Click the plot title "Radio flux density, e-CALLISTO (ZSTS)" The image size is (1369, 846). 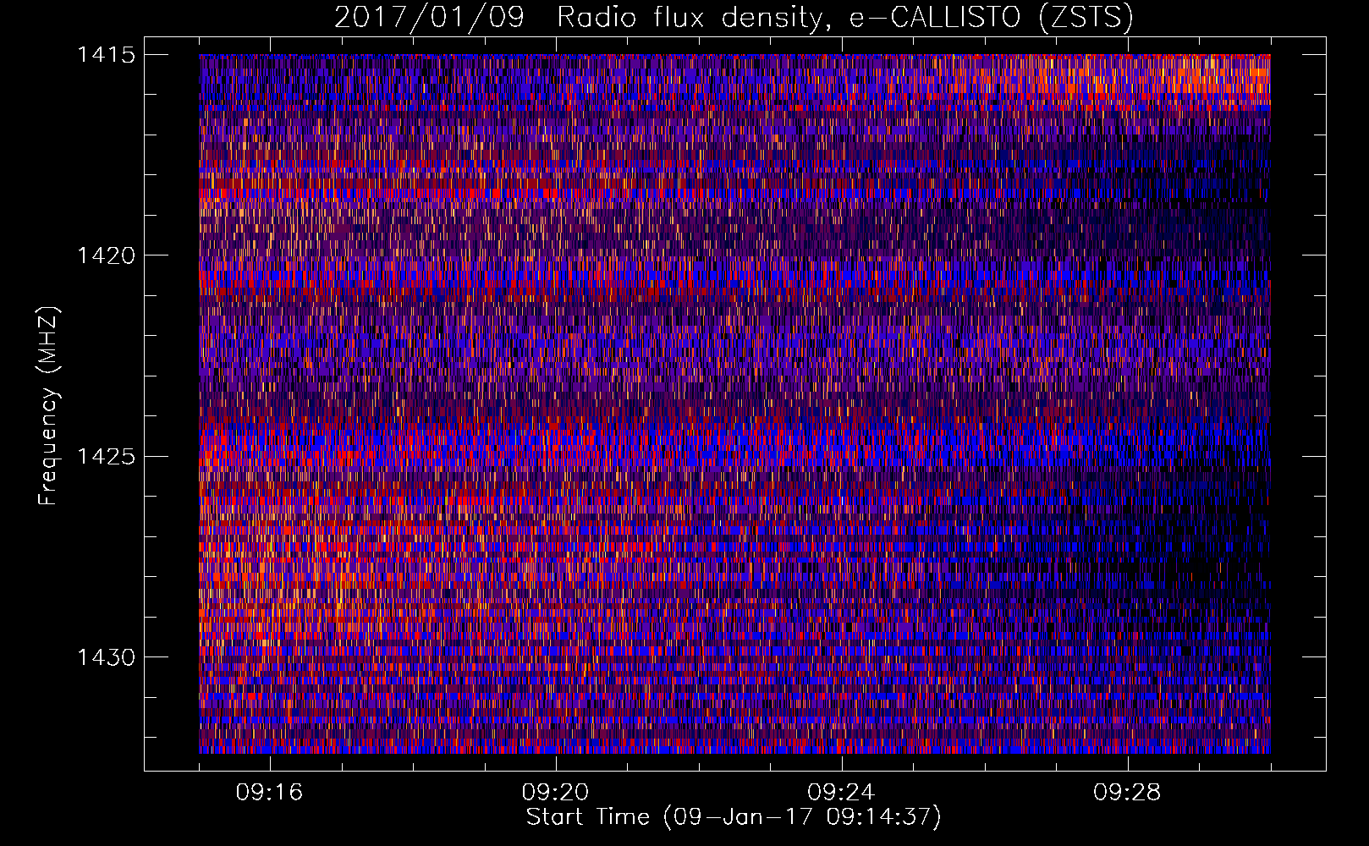844,18
